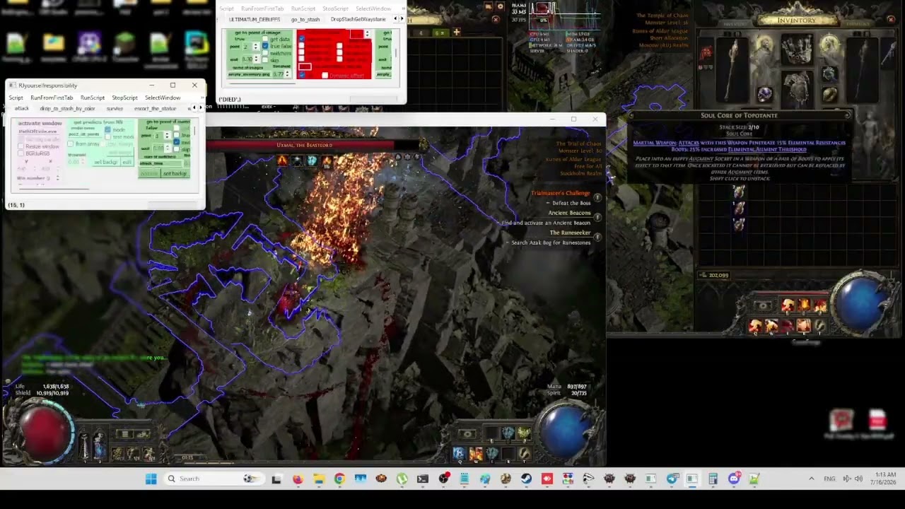Open Firefox from the taskbar

298,479
